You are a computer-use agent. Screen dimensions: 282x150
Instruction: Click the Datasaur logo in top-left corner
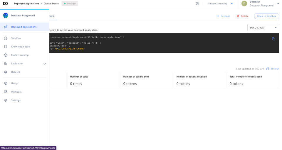point(6,4)
